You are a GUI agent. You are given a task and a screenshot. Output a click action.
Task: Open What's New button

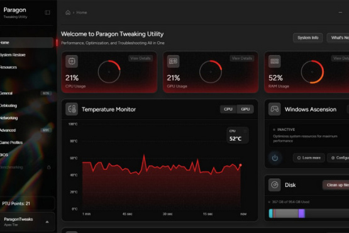pyautogui.click(x=338, y=38)
